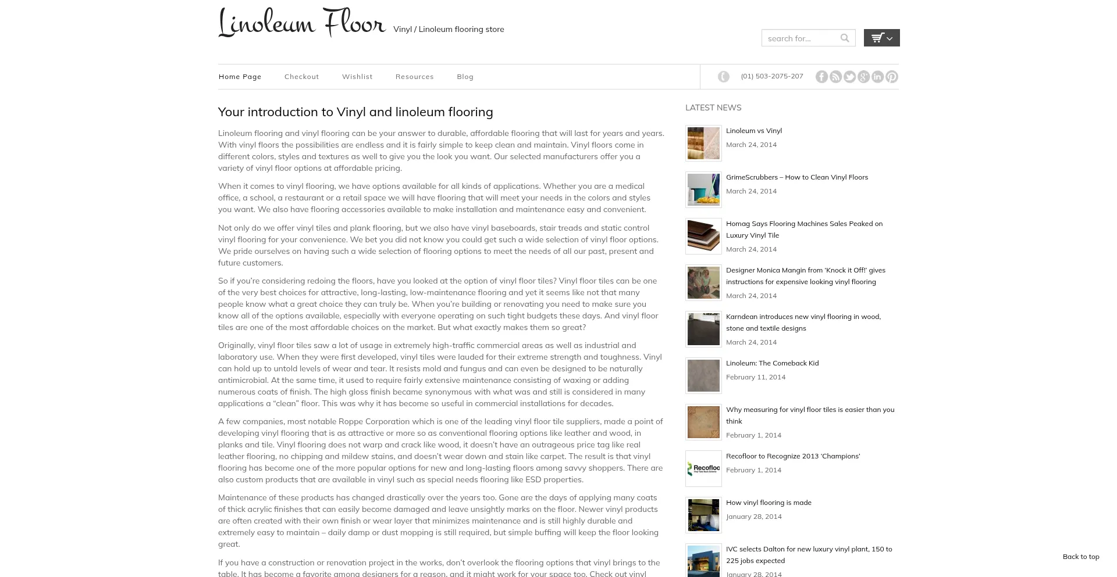Click the GrimeScrubbers article thumbnail
The image size is (1117, 577).
click(x=703, y=189)
